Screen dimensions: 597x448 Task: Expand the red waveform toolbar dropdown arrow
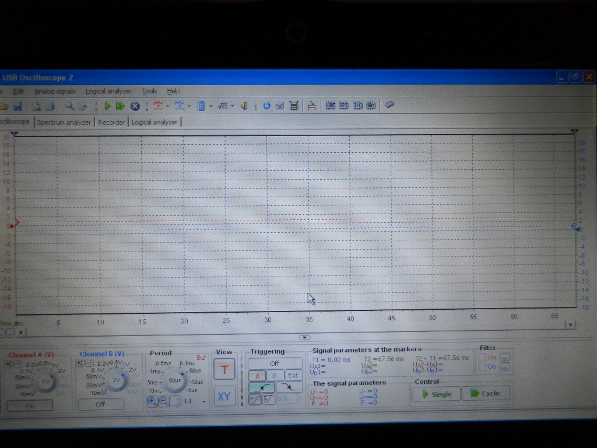(168, 106)
